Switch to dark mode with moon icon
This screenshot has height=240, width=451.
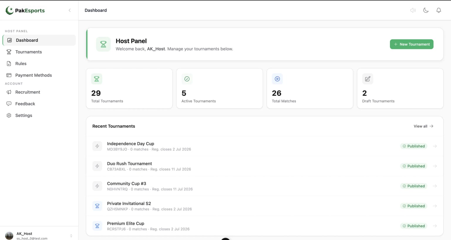(x=426, y=10)
